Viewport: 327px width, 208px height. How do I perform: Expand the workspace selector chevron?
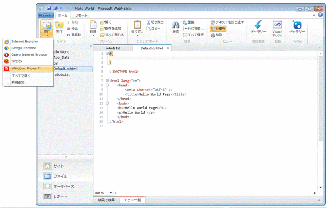pyautogui.click(x=66, y=157)
